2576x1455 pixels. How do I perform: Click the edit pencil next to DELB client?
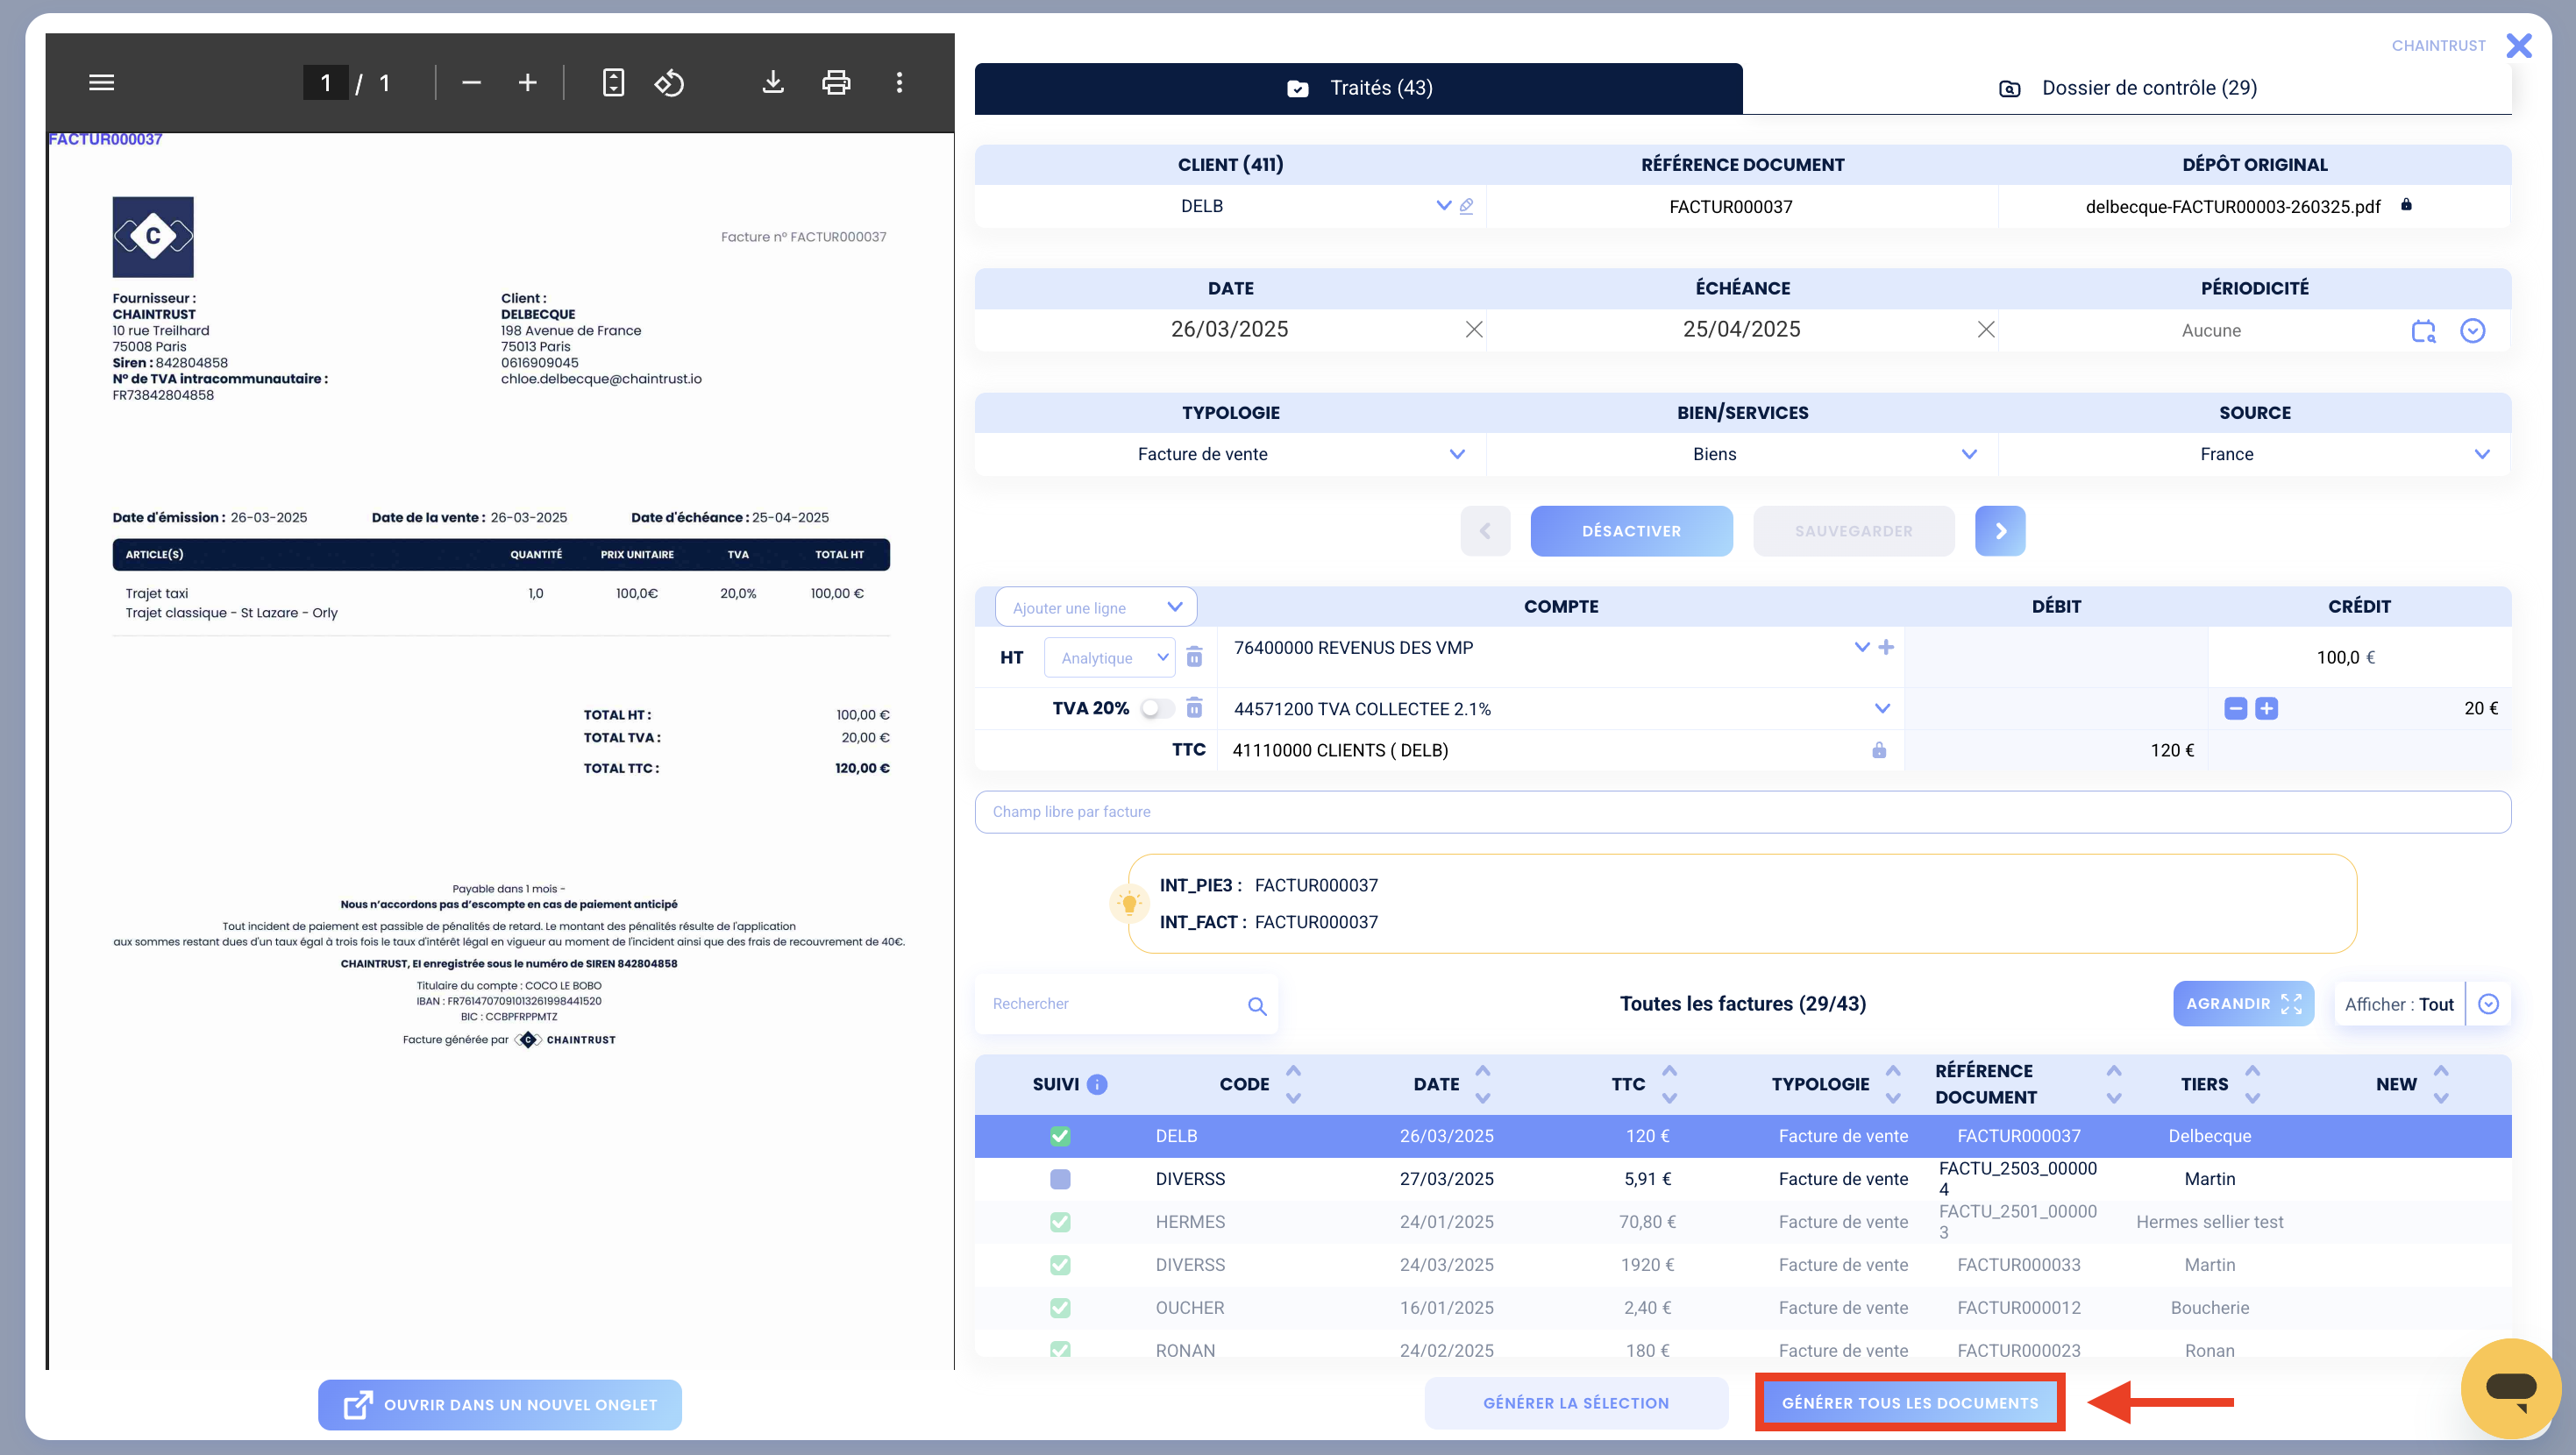point(1466,206)
